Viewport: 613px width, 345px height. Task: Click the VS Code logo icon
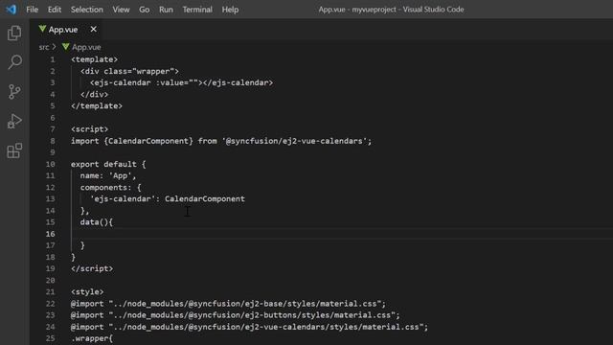coord(11,9)
